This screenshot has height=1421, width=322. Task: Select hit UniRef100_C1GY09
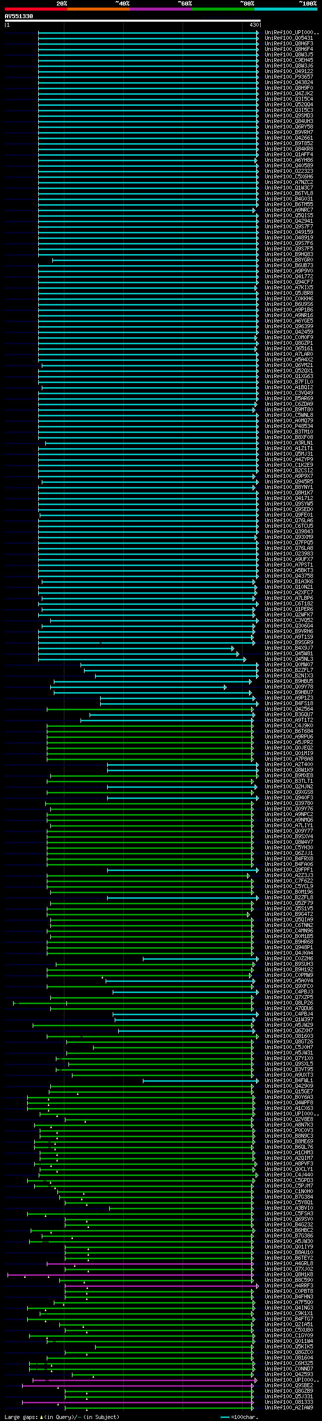(289, 1335)
